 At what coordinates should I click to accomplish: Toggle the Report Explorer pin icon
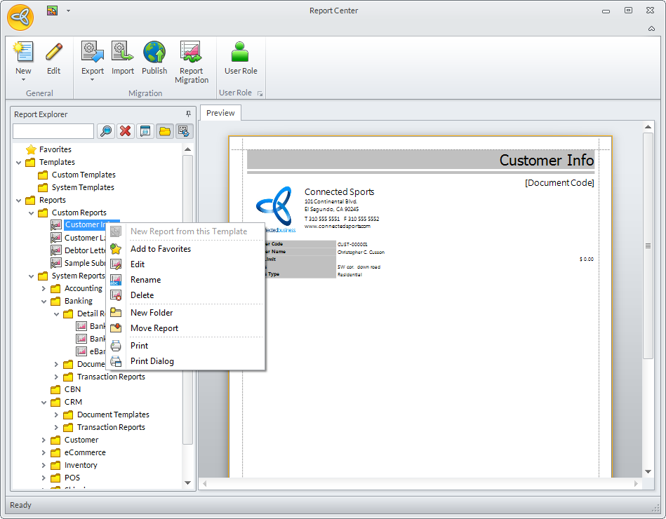click(x=188, y=114)
